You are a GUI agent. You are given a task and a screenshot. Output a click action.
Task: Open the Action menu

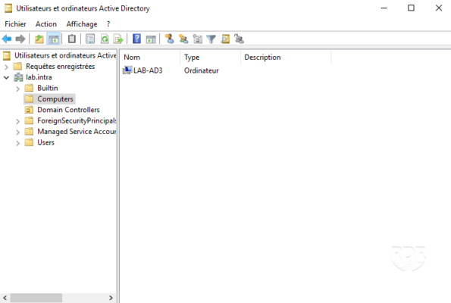(46, 23)
